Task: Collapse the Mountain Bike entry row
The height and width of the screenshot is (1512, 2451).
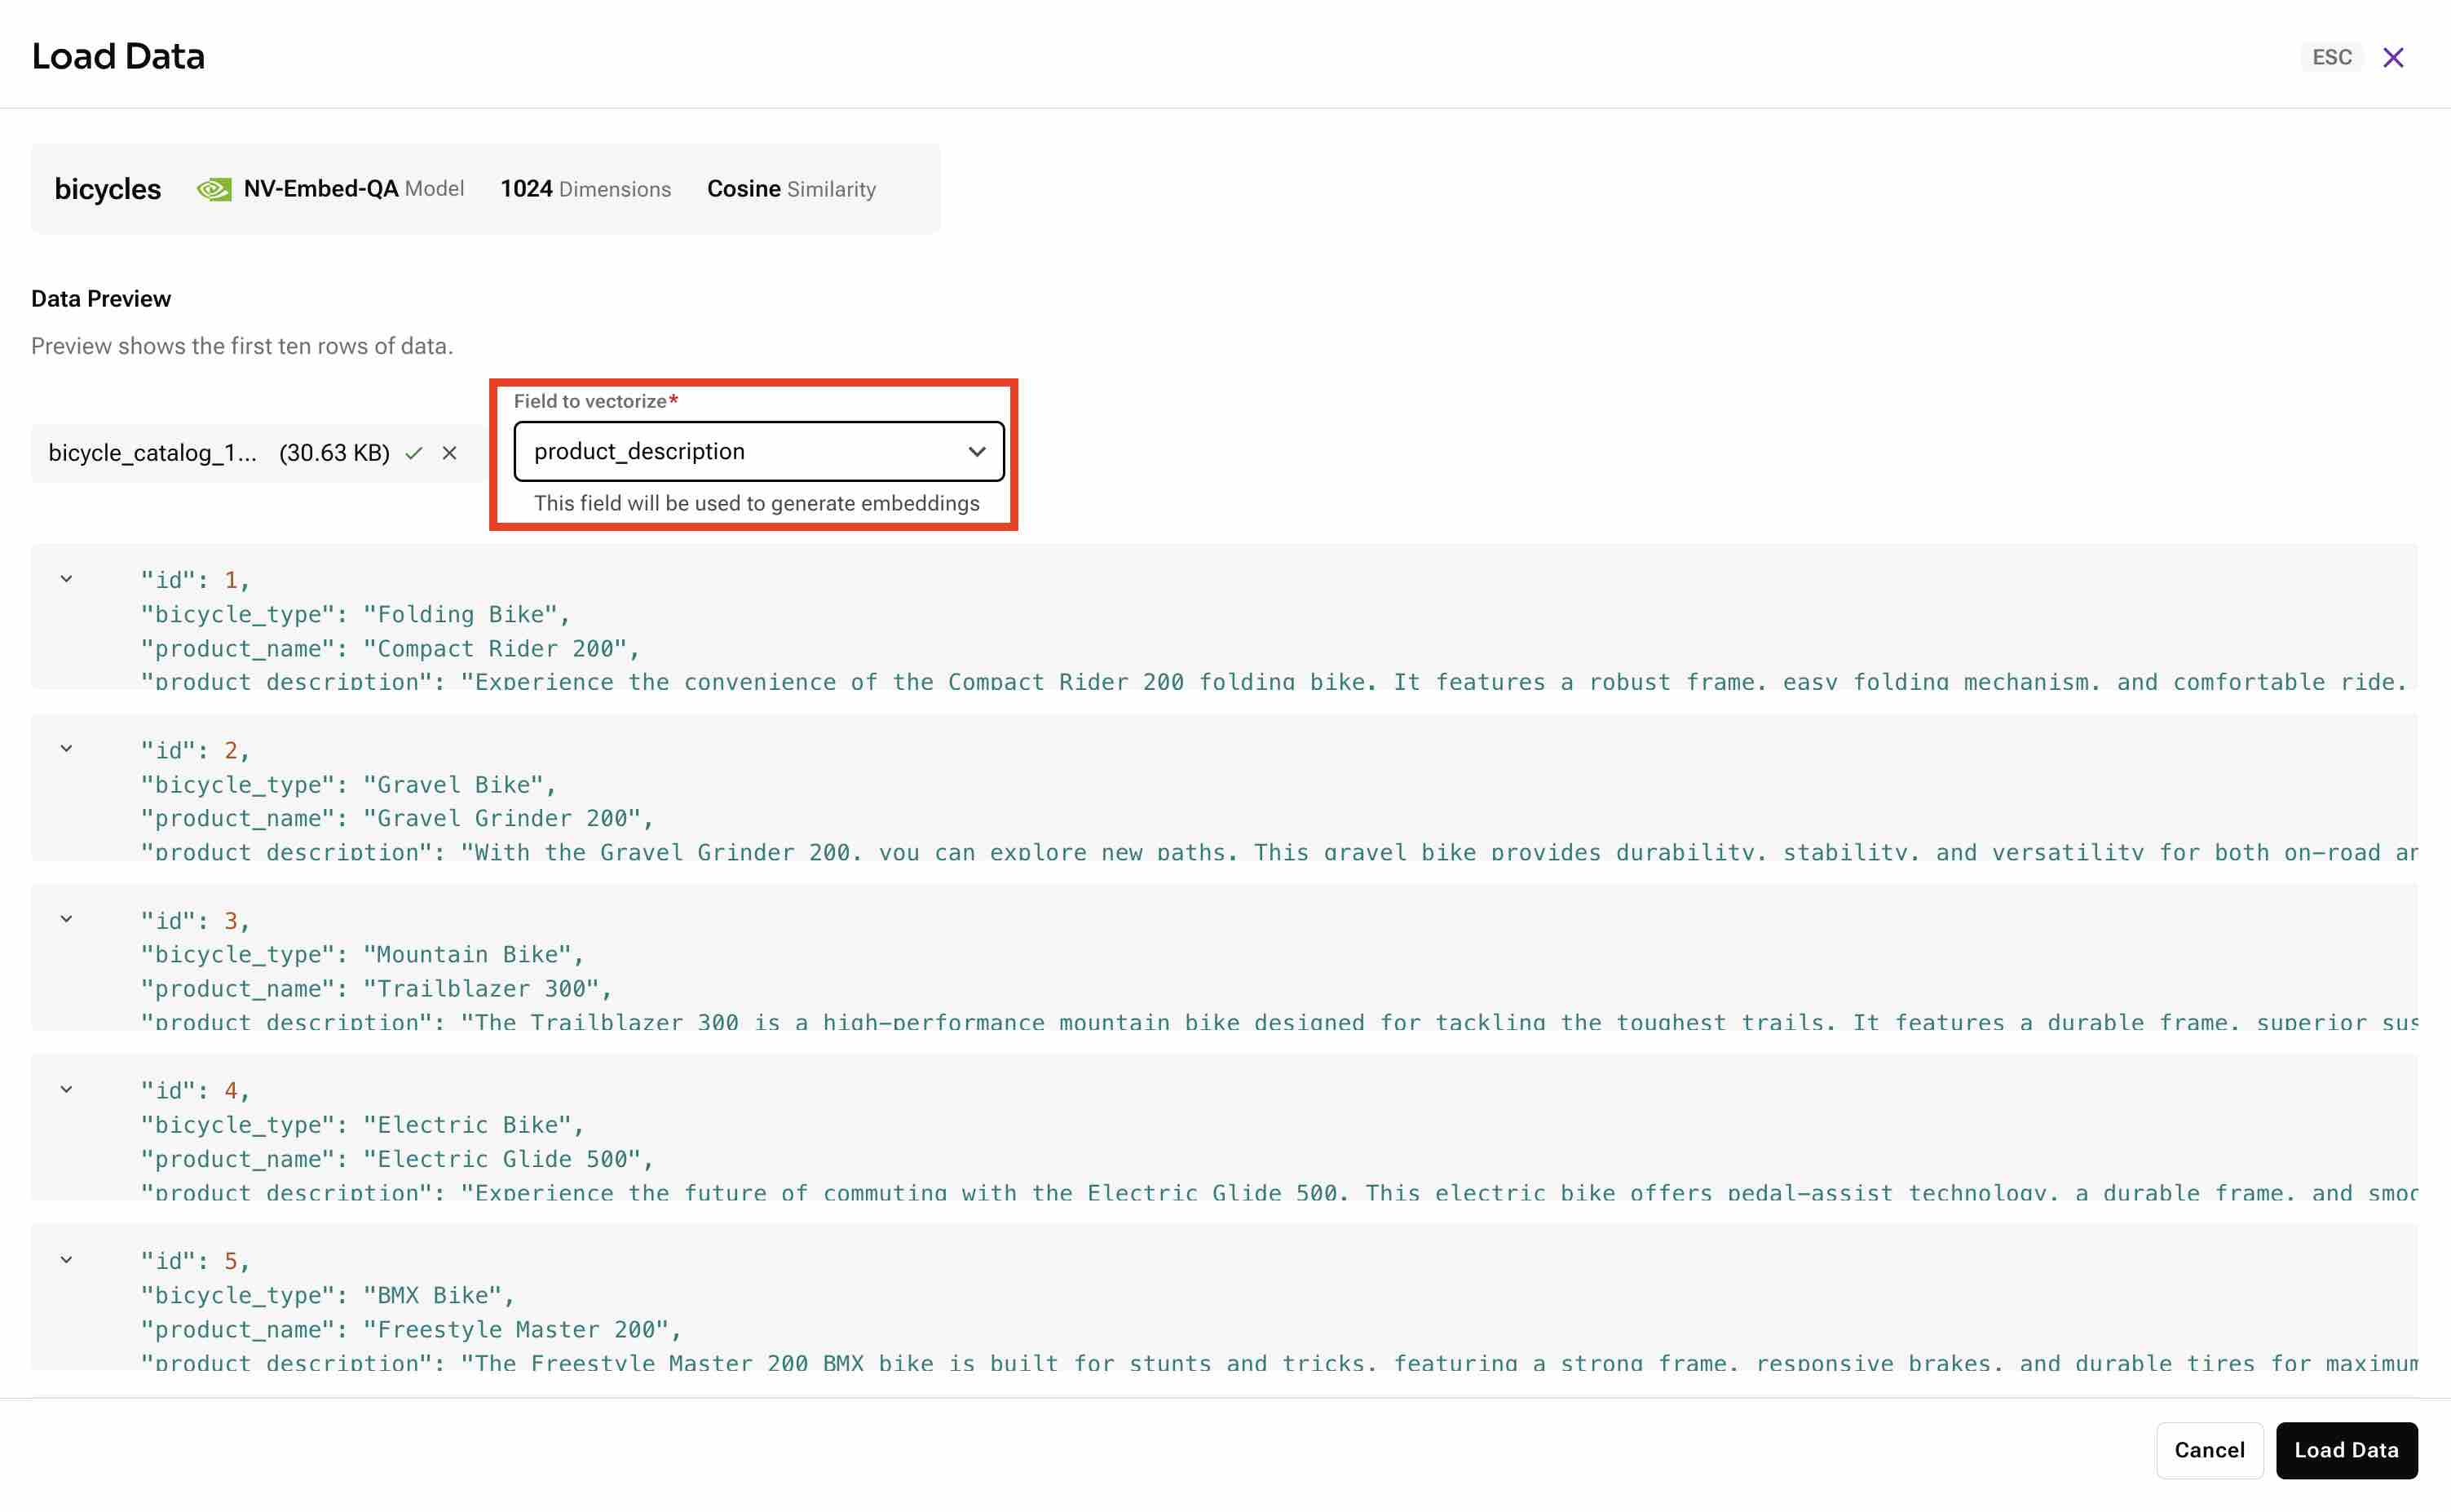Action: click(64, 920)
